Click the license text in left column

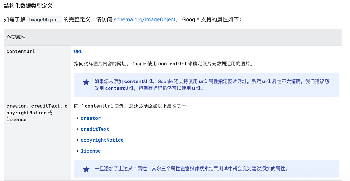(x=16, y=120)
